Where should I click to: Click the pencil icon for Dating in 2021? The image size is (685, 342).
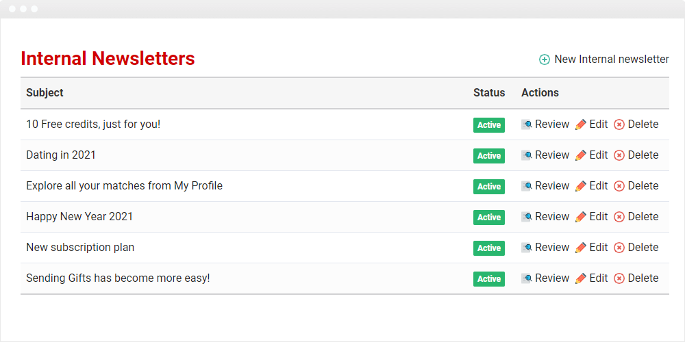pyautogui.click(x=581, y=155)
